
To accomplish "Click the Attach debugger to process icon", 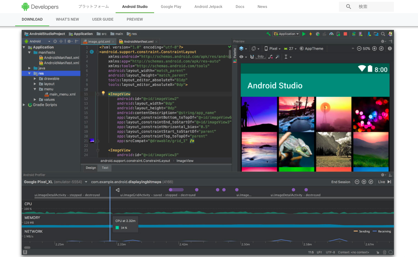I will pos(338,34).
